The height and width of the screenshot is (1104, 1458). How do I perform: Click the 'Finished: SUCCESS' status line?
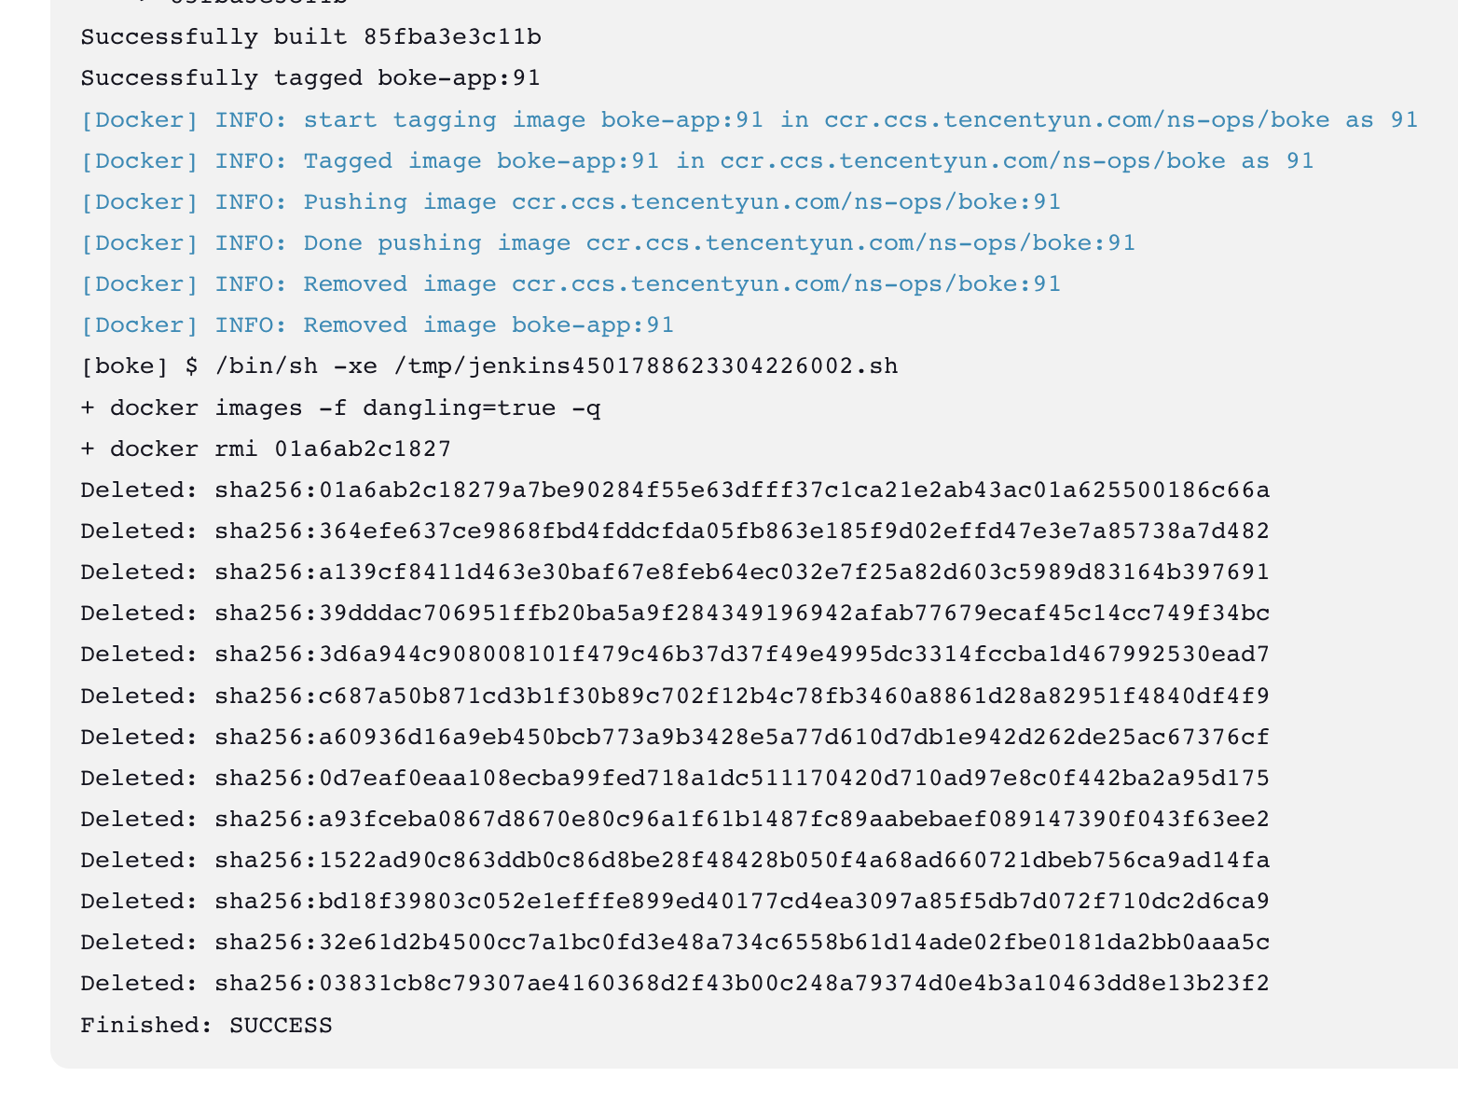(x=206, y=1026)
